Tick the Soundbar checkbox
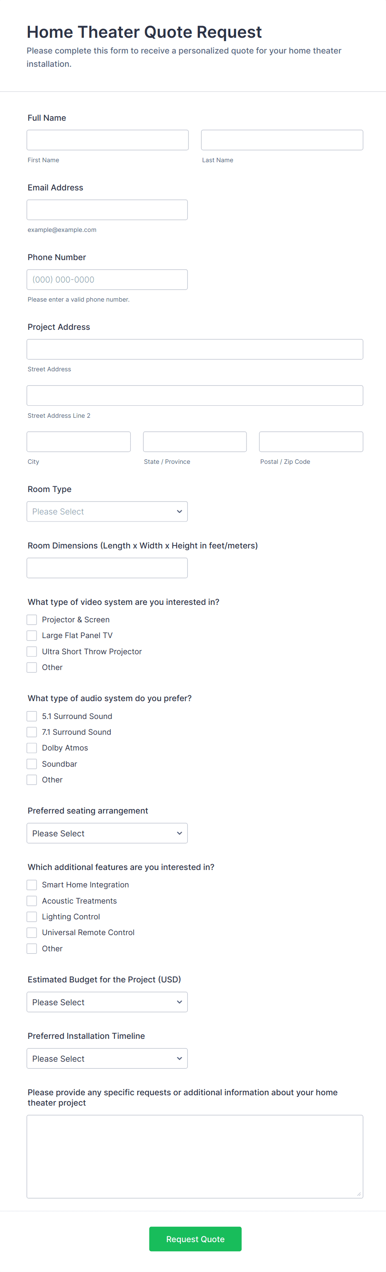 (32, 764)
